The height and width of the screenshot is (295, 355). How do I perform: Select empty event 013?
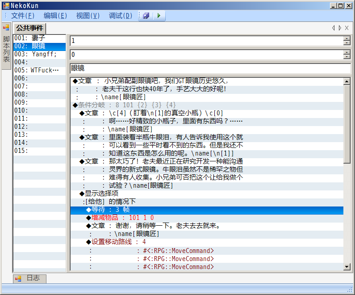40,135
